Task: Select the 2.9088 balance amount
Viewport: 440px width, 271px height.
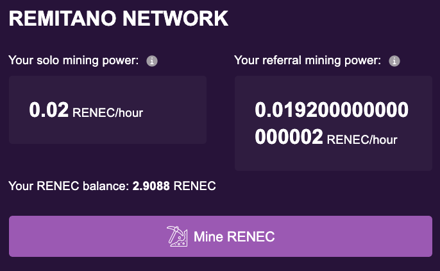Action: pos(151,186)
